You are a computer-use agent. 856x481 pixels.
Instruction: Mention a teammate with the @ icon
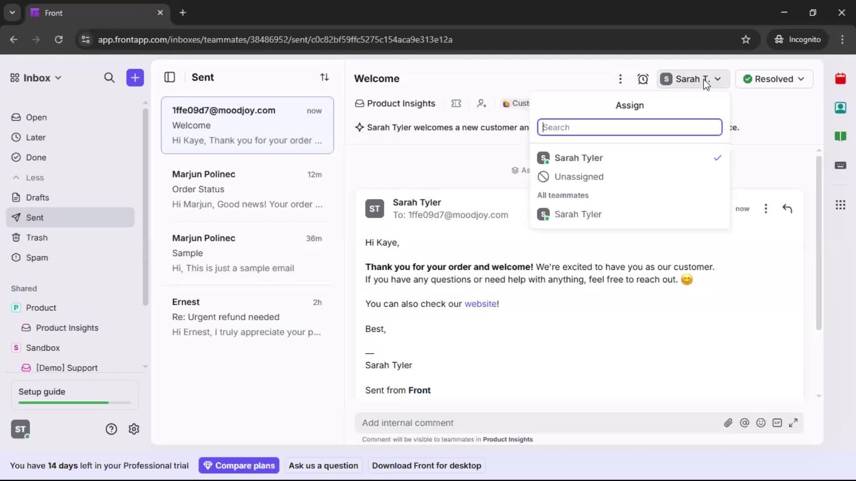point(745,423)
